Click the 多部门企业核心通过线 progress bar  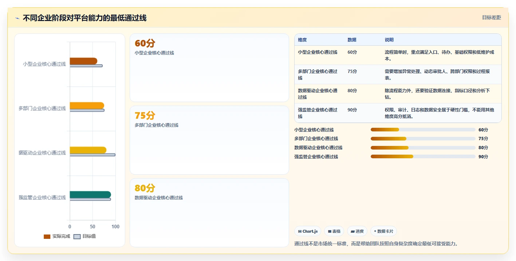(x=423, y=139)
